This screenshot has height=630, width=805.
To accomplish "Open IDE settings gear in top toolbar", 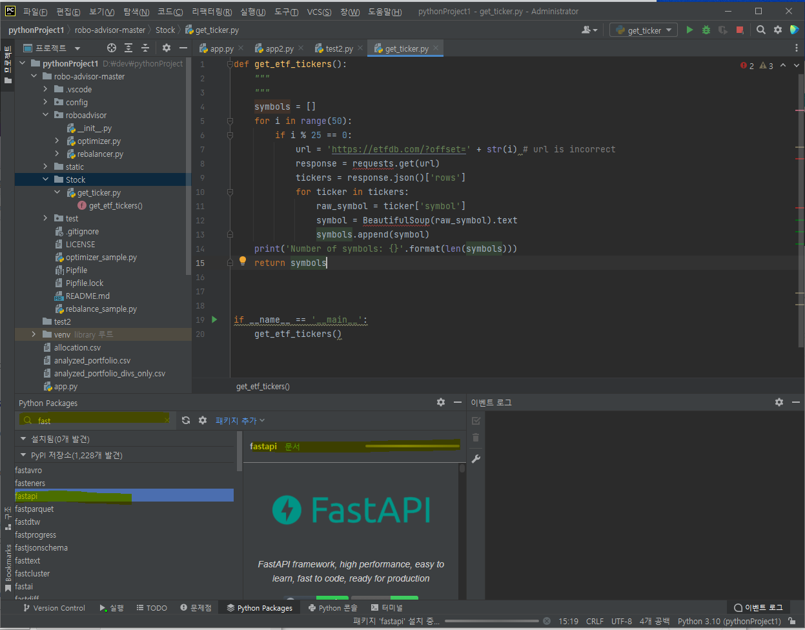I will click(x=778, y=30).
